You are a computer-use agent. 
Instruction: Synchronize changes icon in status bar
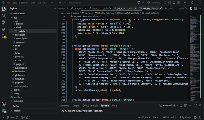17,117
